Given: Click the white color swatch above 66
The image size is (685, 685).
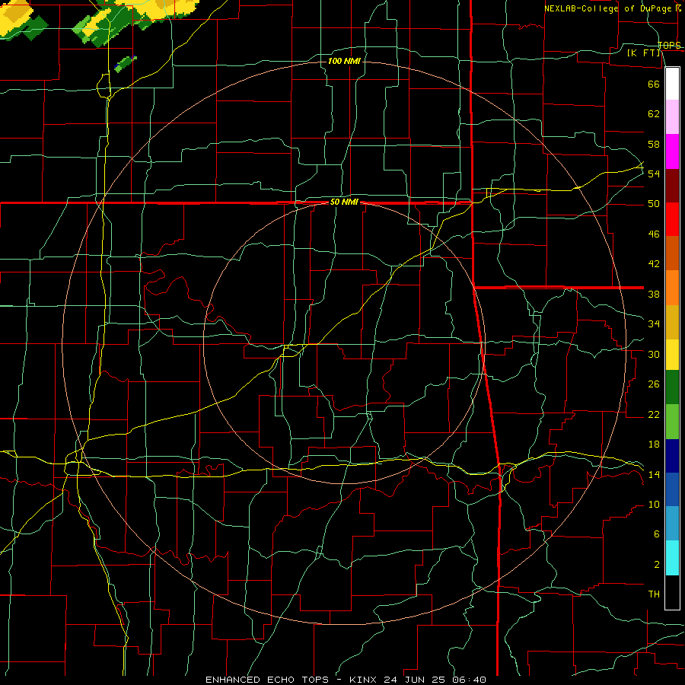Looking at the screenshot, I should click(x=672, y=84).
